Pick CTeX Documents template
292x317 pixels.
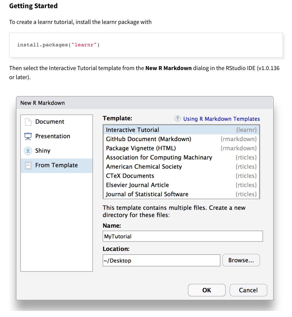pyautogui.click(x=181, y=176)
